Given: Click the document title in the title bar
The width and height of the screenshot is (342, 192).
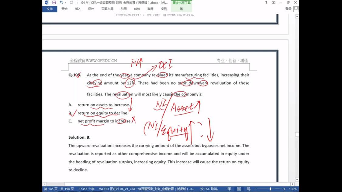Looking at the screenshot, I should pos(124,3).
